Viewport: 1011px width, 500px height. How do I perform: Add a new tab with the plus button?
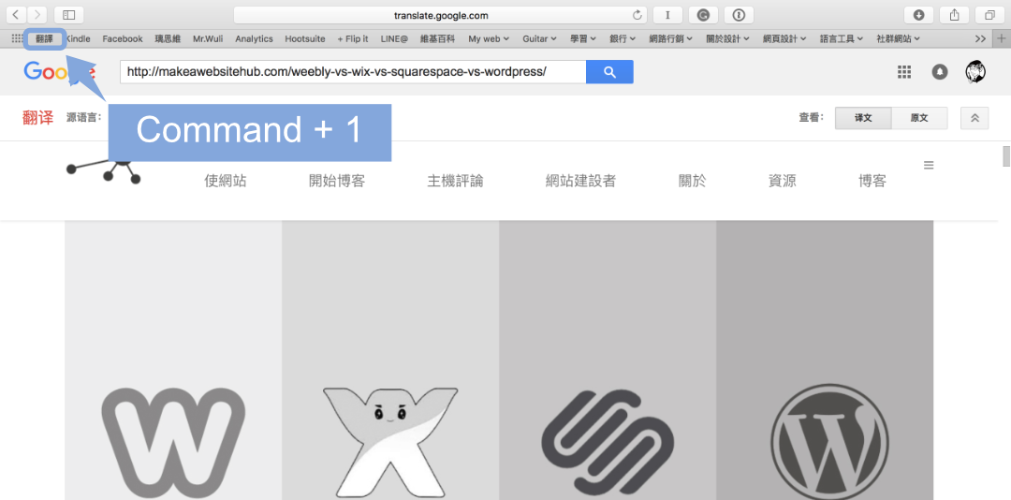(x=1001, y=38)
